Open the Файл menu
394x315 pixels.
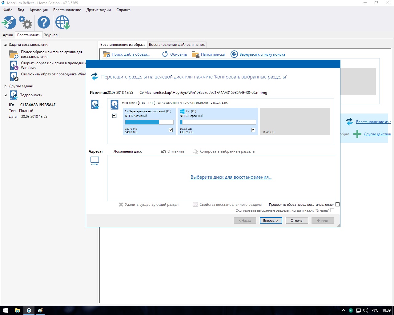coord(8,10)
